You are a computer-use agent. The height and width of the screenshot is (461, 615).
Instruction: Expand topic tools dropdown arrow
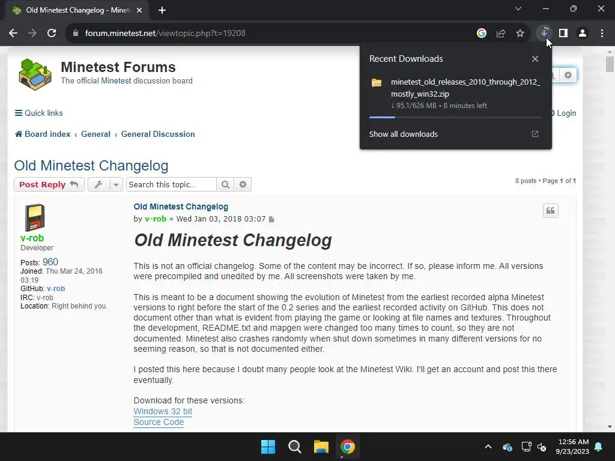point(116,184)
